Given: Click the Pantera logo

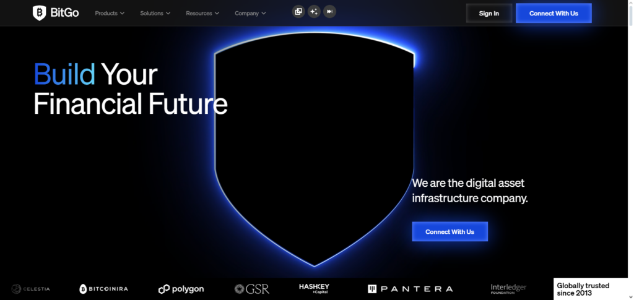Looking at the screenshot, I should tap(410, 289).
